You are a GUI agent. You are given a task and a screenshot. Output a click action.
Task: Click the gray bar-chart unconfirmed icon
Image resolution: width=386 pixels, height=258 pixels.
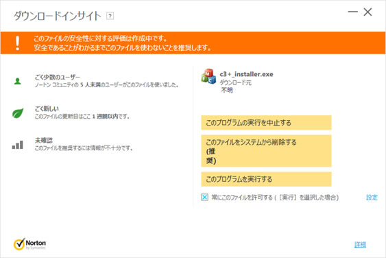point(18,145)
